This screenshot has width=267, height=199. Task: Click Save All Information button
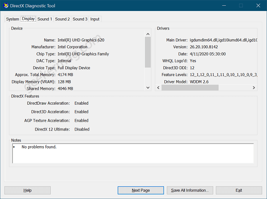(x=190, y=190)
